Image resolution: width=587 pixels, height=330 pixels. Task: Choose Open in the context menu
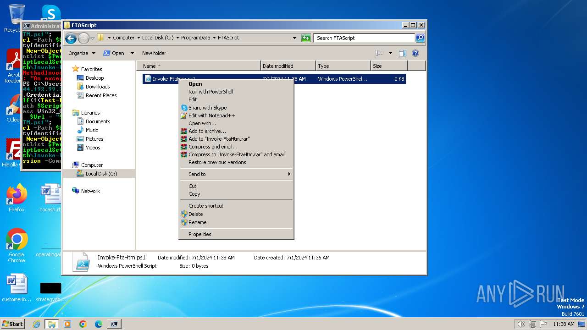pyautogui.click(x=236, y=84)
